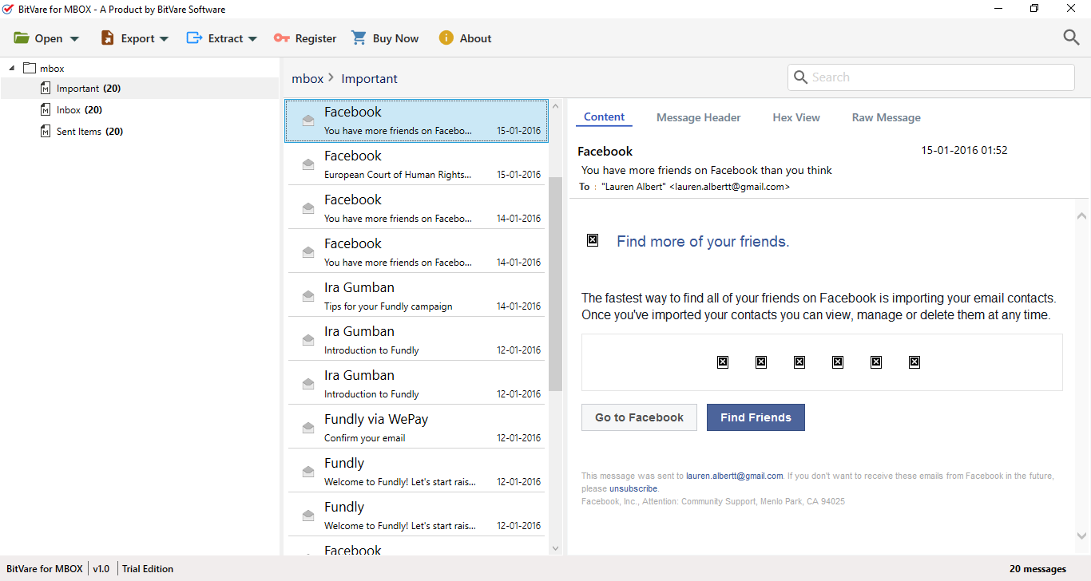Viewport: 1091px width, 581px height.
Task: Click the Register key icon
Action: (x=281, y=38)
